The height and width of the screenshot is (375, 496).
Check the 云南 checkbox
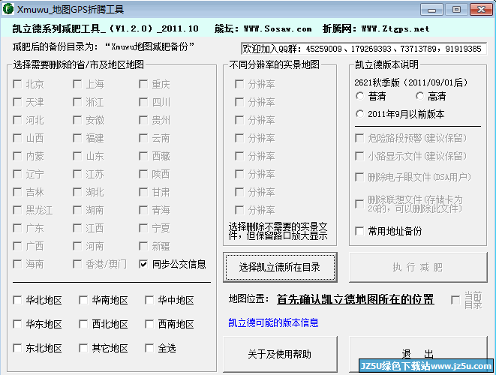pos(143,138)
